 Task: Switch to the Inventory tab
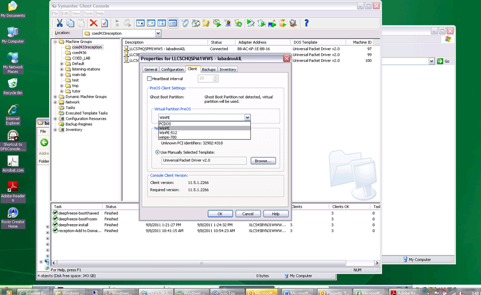pos(228,70)
